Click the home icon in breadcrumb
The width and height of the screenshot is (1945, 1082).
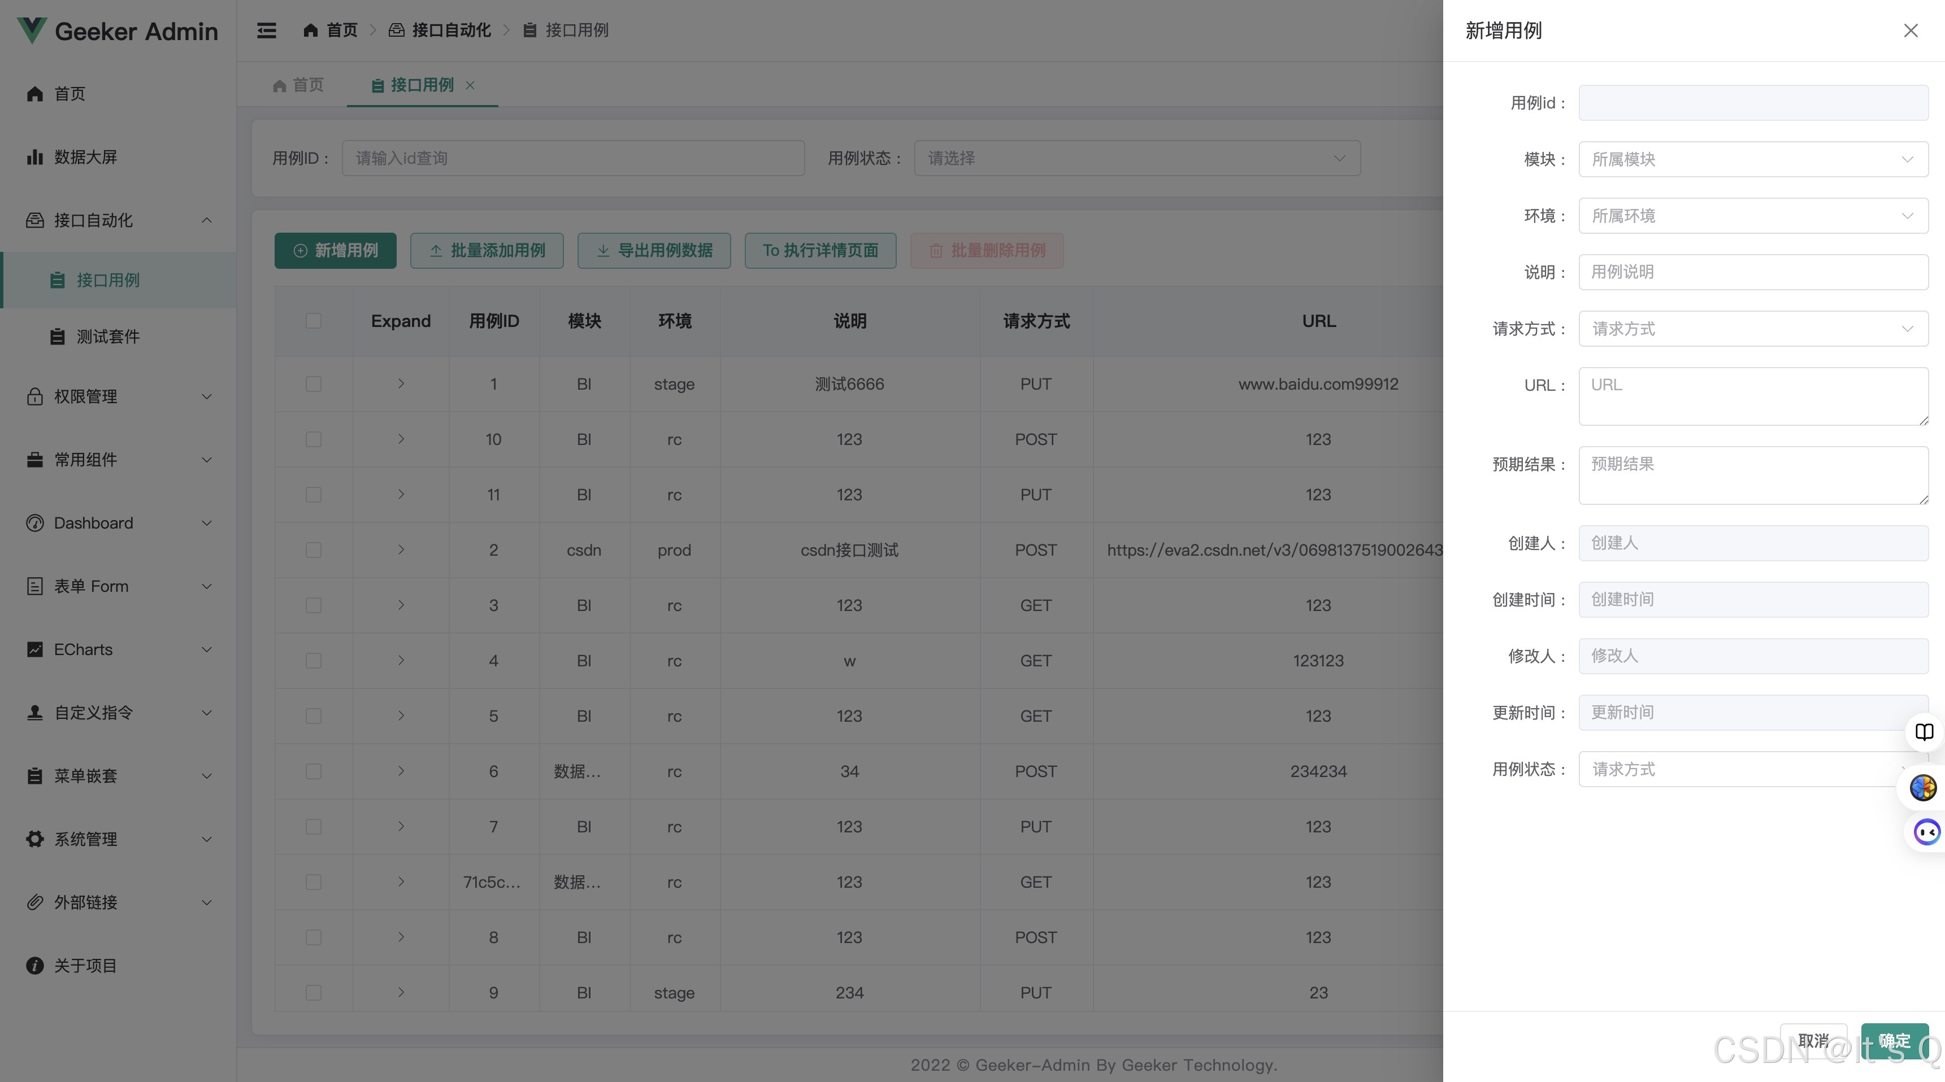pyautogui.click(x=310, y=30)
